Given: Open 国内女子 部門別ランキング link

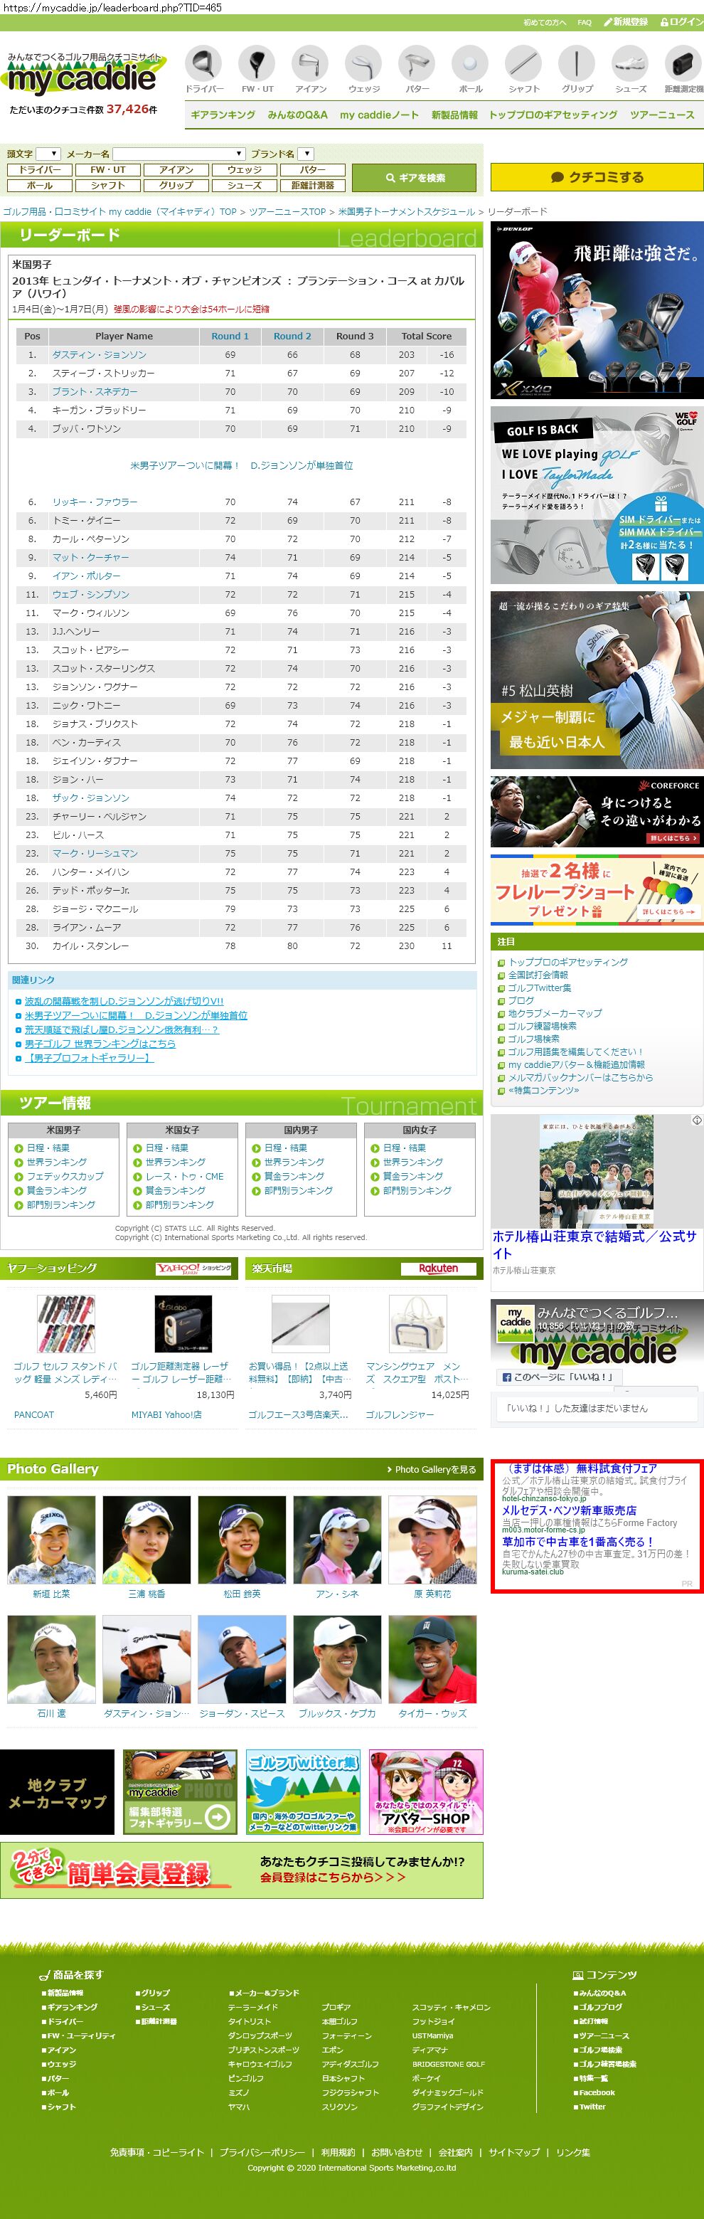Looking at the screenshot, I should 417,1190.
